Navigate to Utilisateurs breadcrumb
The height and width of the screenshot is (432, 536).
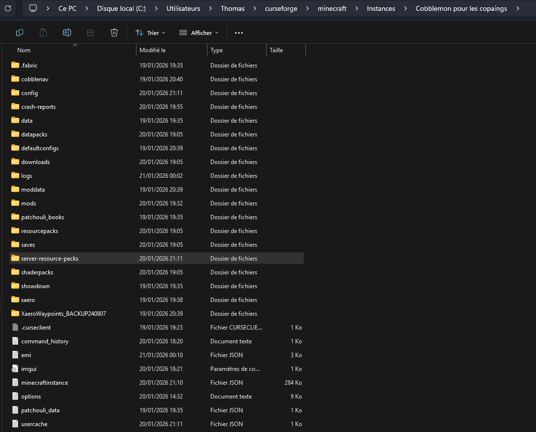tap(183, 8)
